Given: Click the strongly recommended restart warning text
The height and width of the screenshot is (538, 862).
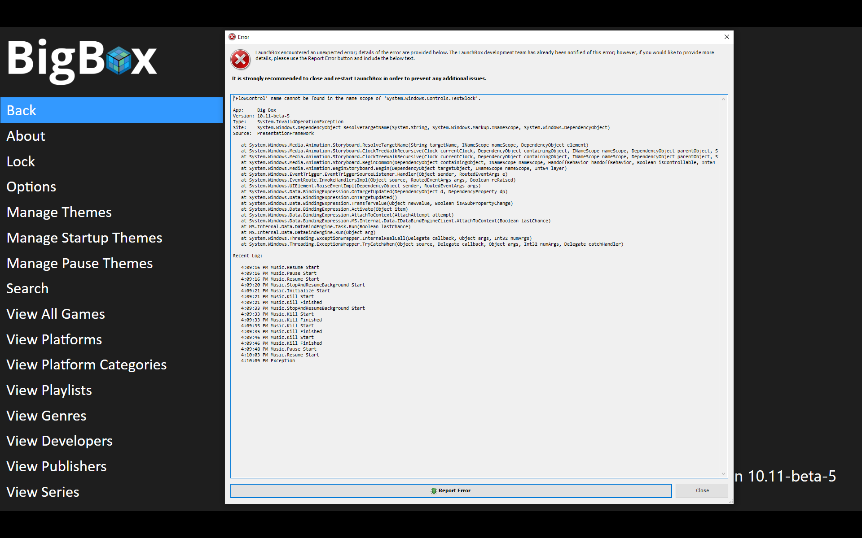Looking at the screenshot, I should point(359,78).
